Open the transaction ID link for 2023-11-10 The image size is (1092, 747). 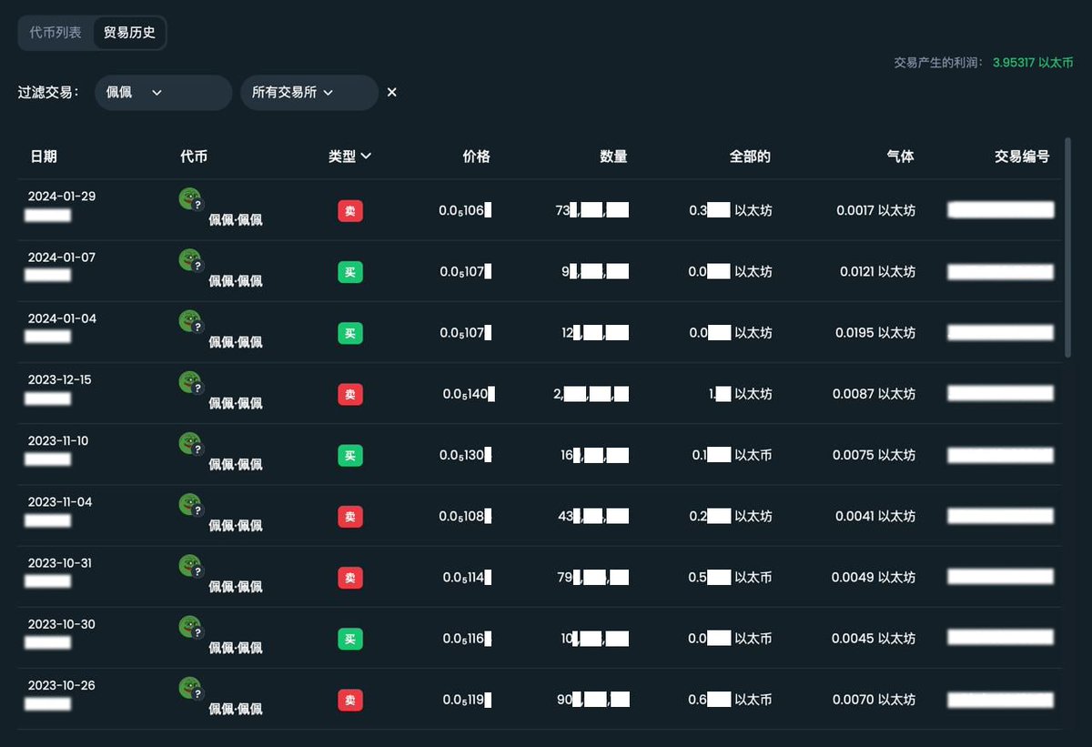tap(1001, 454)
